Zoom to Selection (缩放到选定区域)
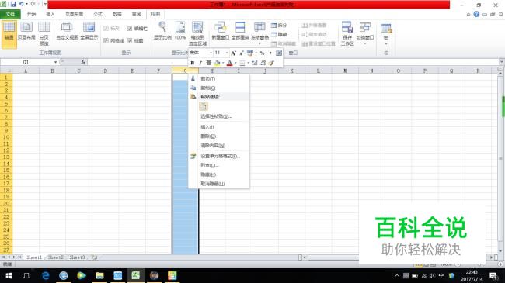This screenshot has height=283, width=505. pyautogui.click(x=197, y=33)
